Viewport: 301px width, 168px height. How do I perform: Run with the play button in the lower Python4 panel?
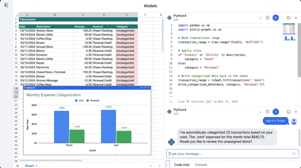[x=276, y=112]
